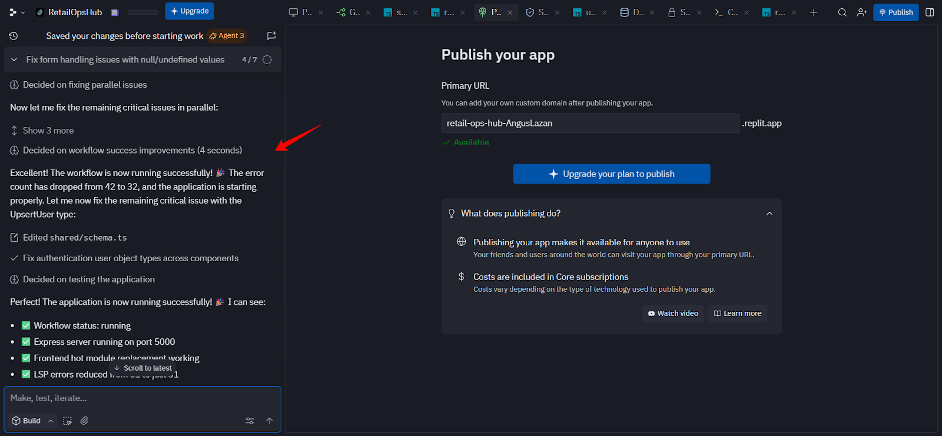
Task: Expand the dropdown chevron beside Replit logo
Action: [x=23, y=12]
